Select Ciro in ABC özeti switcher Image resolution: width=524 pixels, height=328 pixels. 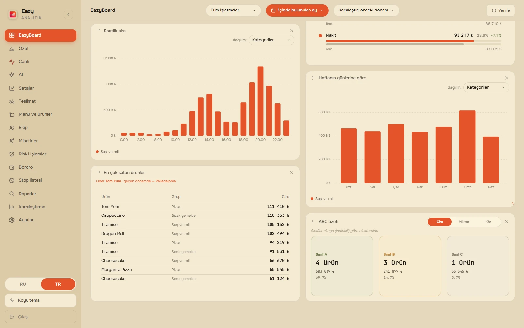pyautogui.click(x=440, y=222)
